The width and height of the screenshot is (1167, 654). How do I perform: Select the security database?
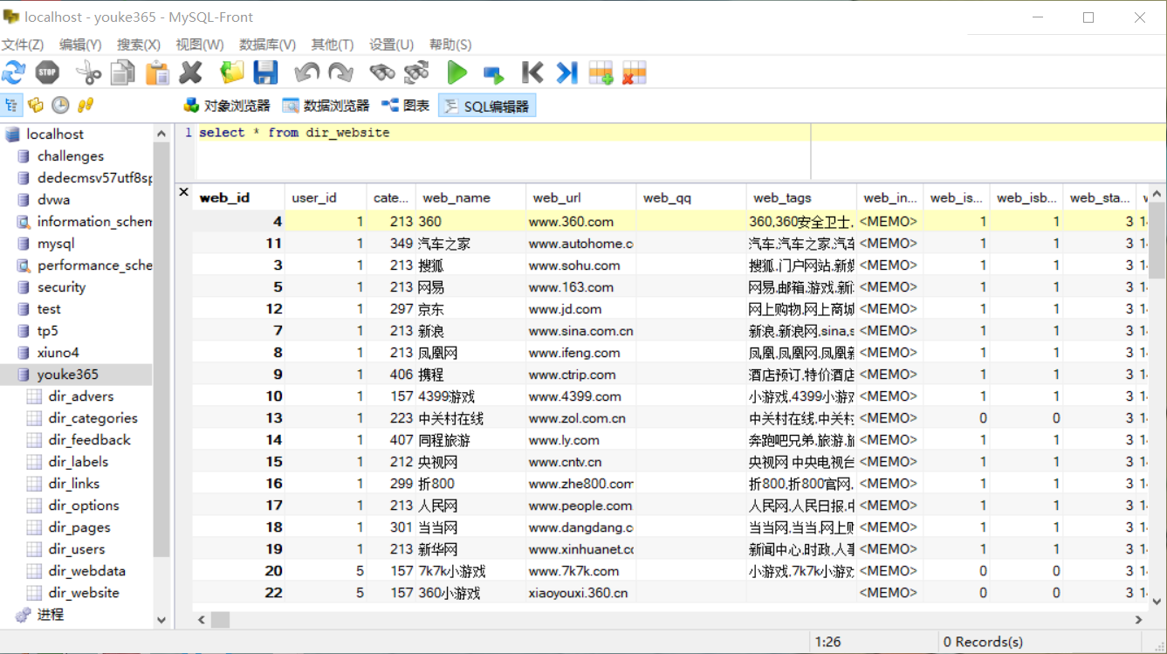click(61, 287)
